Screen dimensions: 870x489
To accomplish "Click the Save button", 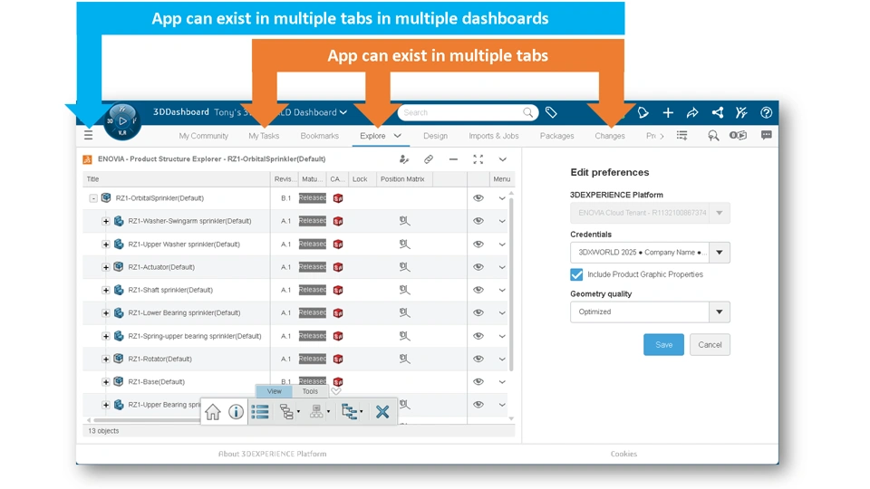I will 663,345.
